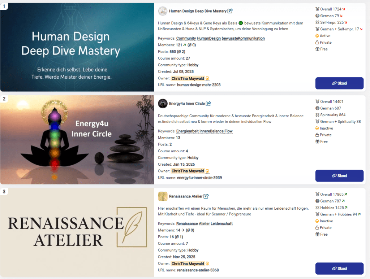Click the Energy4u Inner Circle chakra banner
This screenshot has width=370, height=279.
[77, 140]
